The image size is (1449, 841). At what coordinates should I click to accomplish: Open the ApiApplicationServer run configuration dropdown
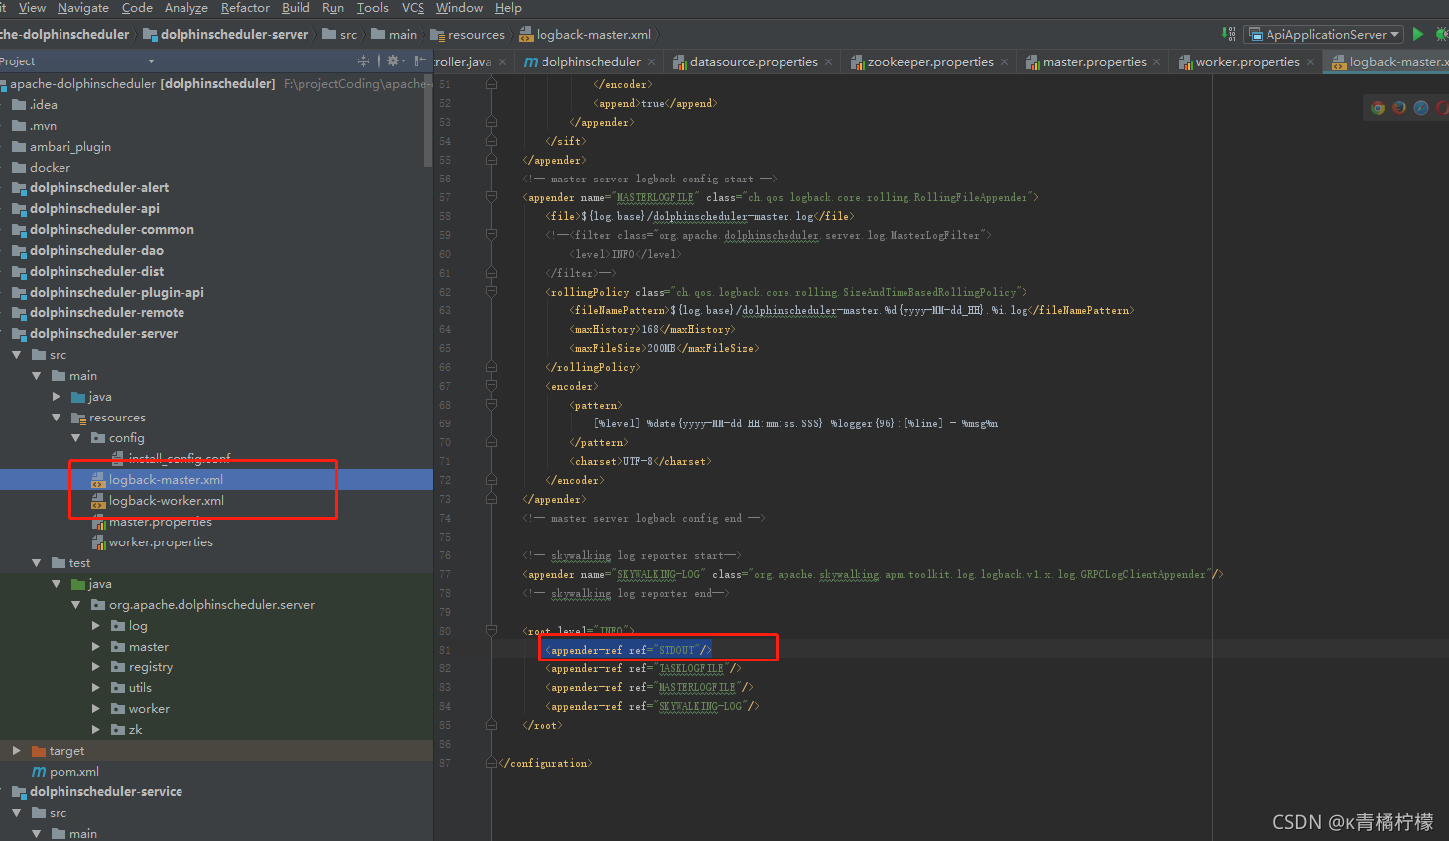click(x=1323, y=34)
